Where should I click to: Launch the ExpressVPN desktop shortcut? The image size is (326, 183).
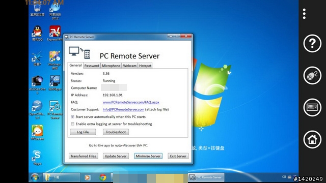point(55,33)
